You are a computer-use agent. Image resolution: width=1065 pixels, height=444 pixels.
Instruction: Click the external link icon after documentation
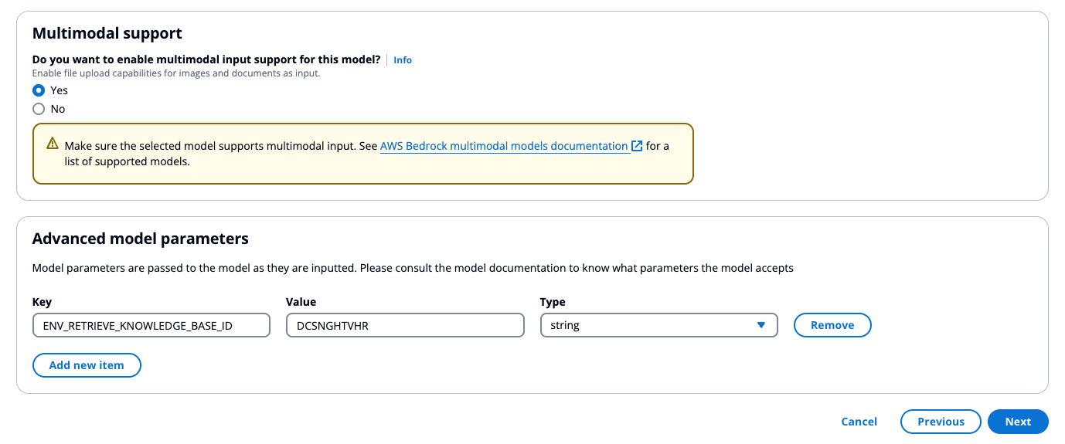click(x=637, y=146)
